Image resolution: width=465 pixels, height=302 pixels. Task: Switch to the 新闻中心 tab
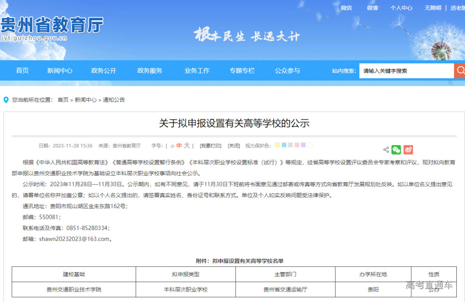click(x=60, y=71)
